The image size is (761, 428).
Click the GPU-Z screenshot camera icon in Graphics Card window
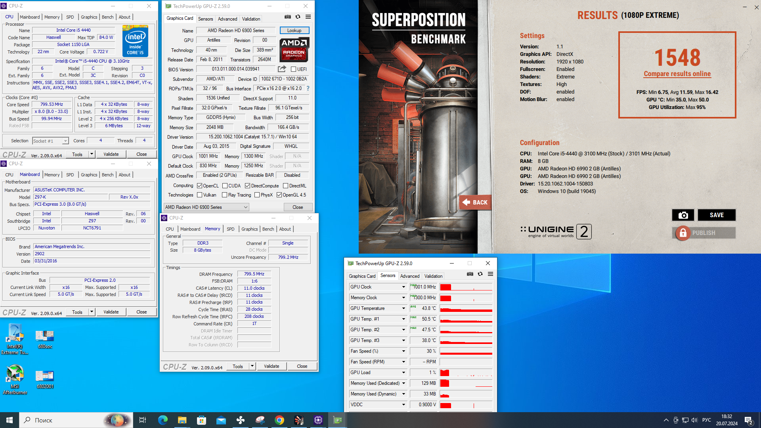pyautogui.click(x=288, y=17)
